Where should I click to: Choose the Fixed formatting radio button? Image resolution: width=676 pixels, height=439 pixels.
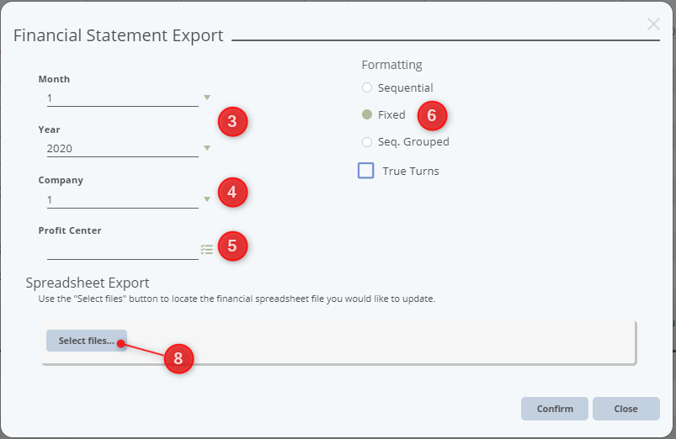point(367,114)
